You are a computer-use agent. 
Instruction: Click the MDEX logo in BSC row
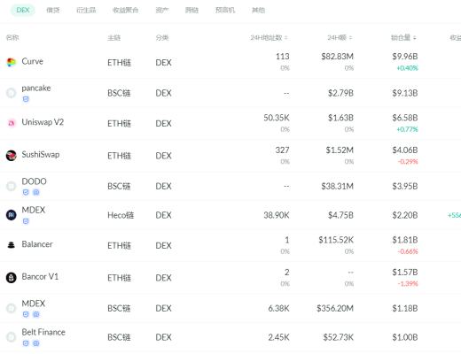(x=12, y=308)
